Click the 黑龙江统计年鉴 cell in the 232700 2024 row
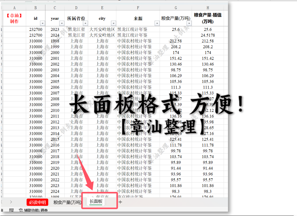Viewport: 297px width, 216px height. tap(138, 35)
